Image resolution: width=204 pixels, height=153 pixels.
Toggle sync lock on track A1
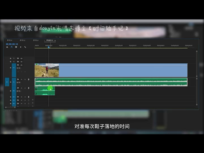[18, 79]
